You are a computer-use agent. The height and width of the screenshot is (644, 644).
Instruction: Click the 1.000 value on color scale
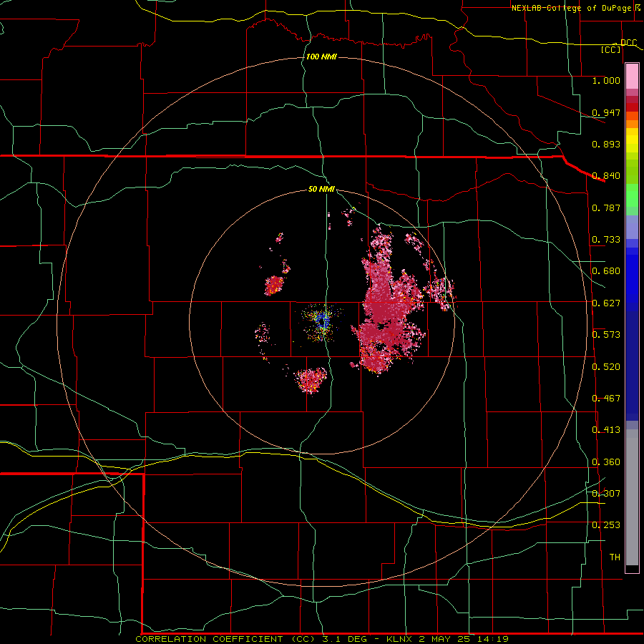606,80
